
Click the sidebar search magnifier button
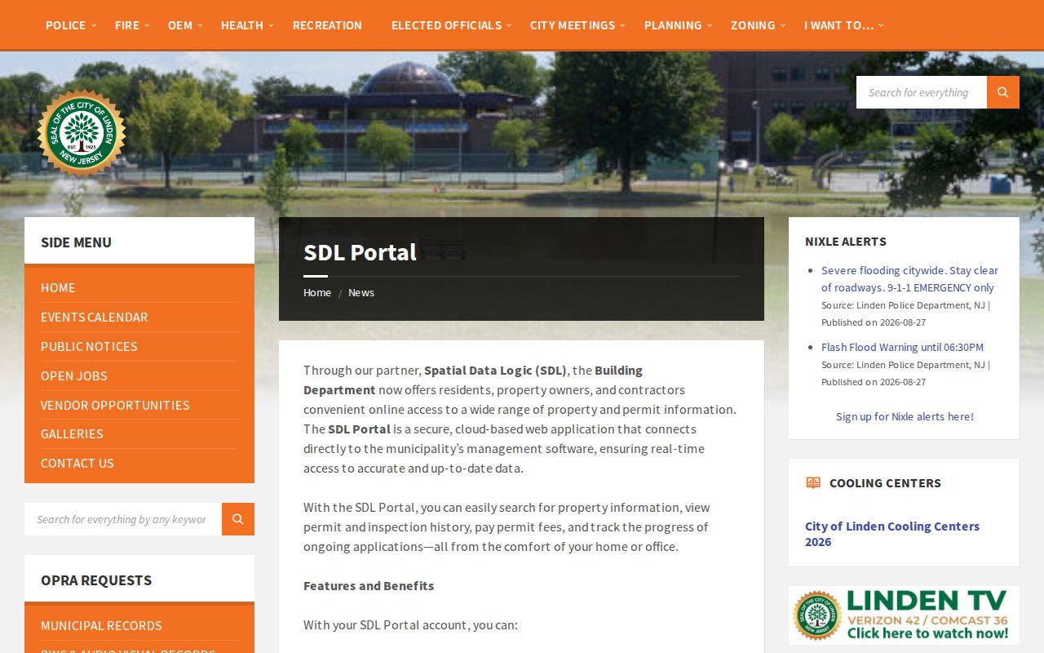[238, 519]
